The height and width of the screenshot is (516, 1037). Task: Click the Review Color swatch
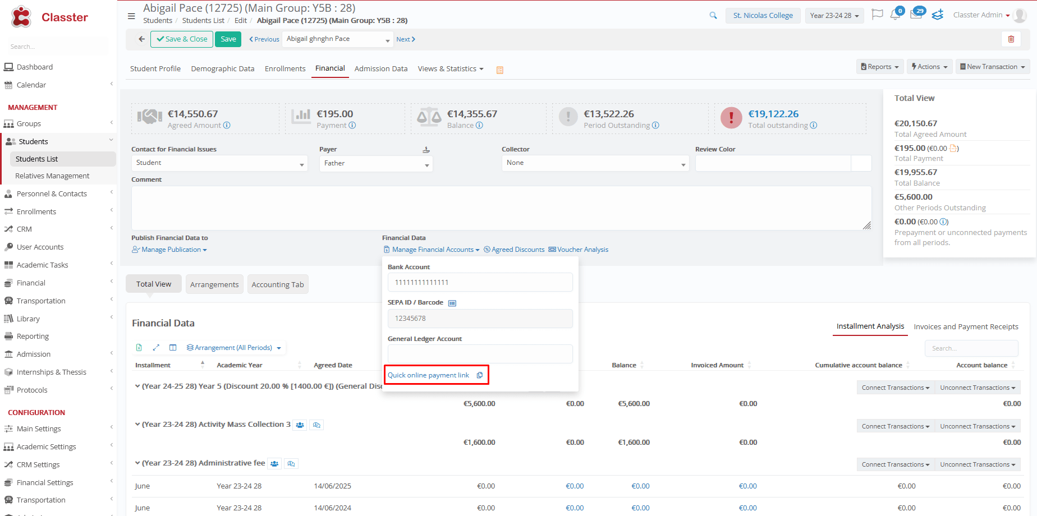click(861, 163)
